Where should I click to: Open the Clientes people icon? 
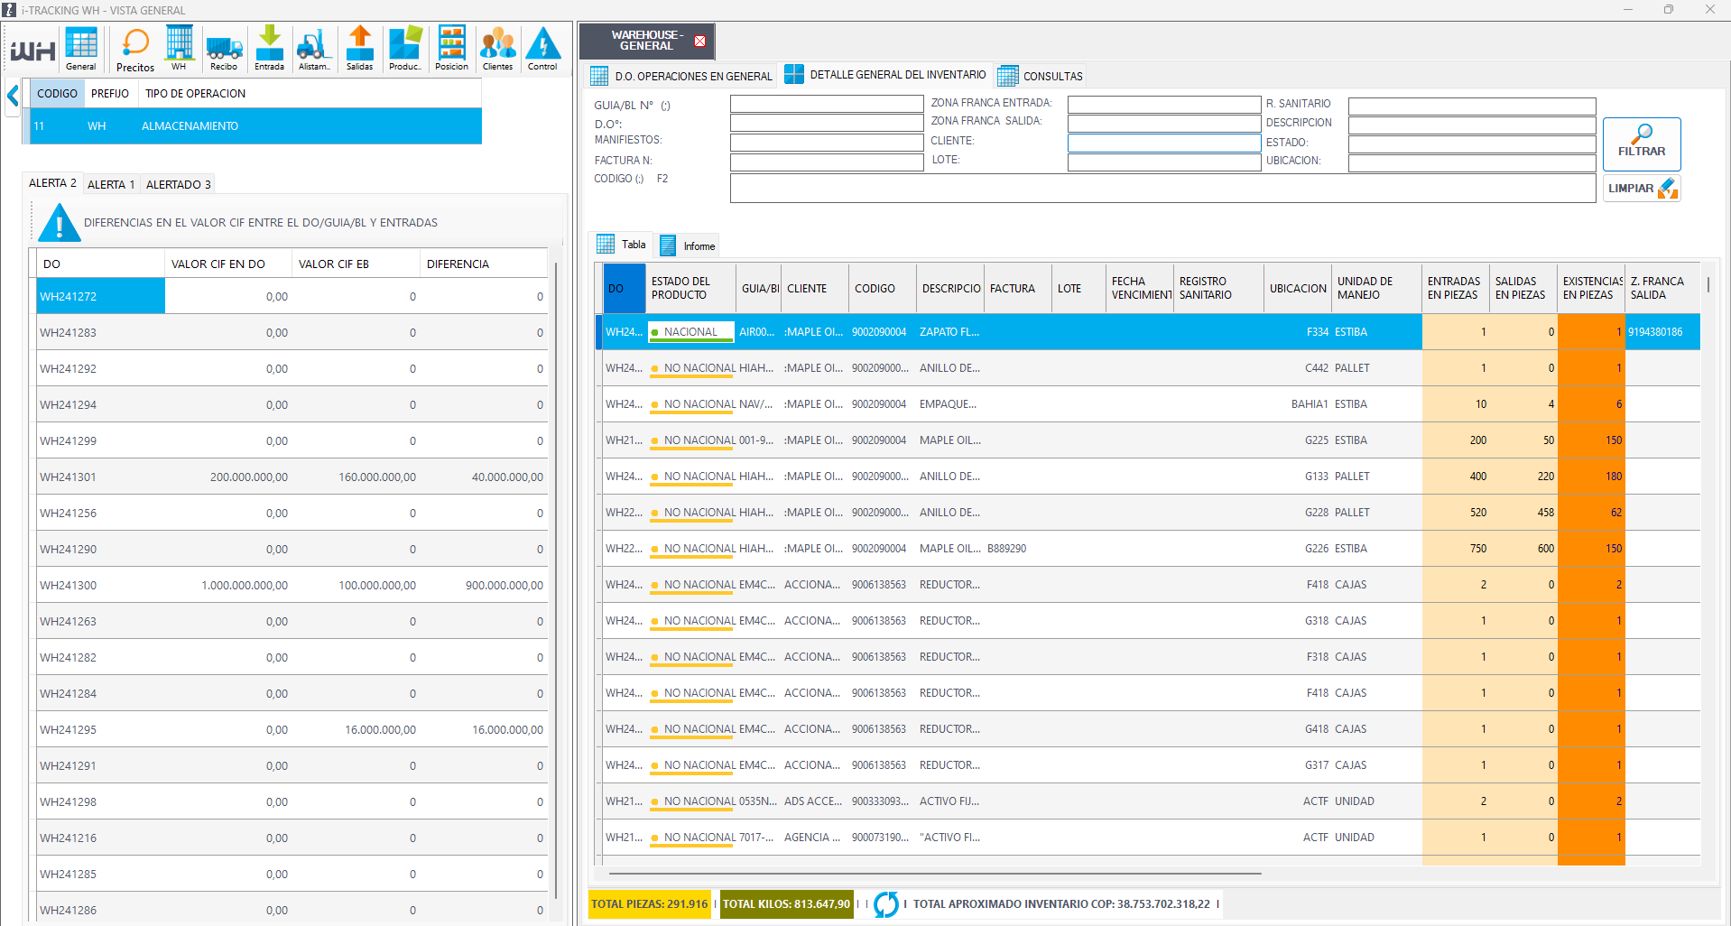coord(497,48)
